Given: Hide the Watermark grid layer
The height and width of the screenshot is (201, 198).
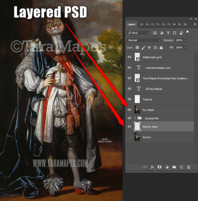Looking at the screenshot, I should pyautogui.click(x=129, y=57).
